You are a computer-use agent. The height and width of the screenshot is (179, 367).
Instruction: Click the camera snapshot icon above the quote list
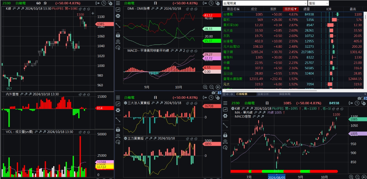(x=213, y=93)
